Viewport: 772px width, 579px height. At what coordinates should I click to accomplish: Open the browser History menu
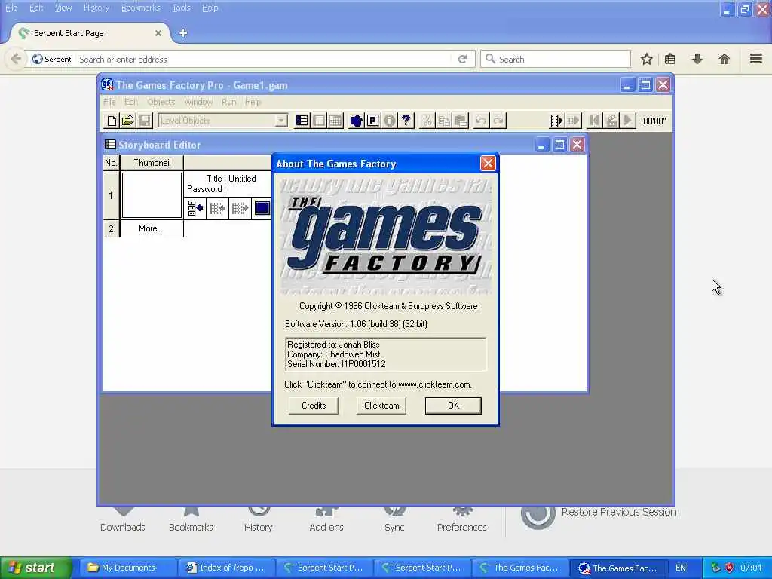[96, 8]
